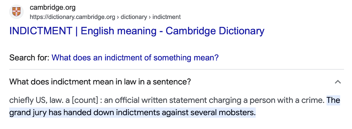Click the word 'INDICTMENT' in the title
Viewport: 352px width, 129px height.
[41, 31]
